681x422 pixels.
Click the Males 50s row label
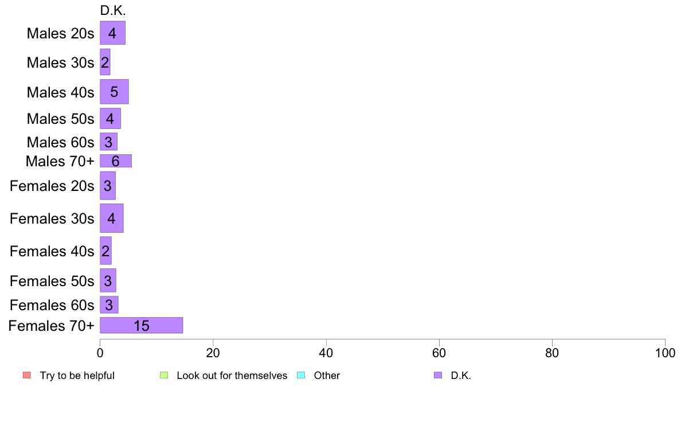pos(60,119)
